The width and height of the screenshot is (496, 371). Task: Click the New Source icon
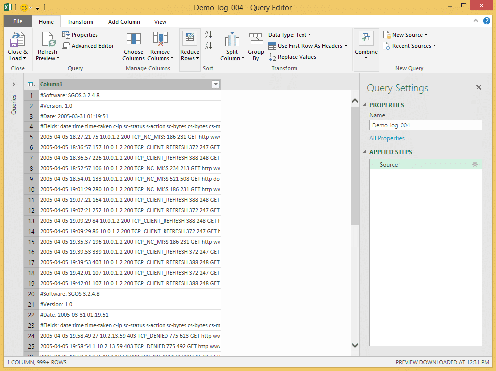386,35
